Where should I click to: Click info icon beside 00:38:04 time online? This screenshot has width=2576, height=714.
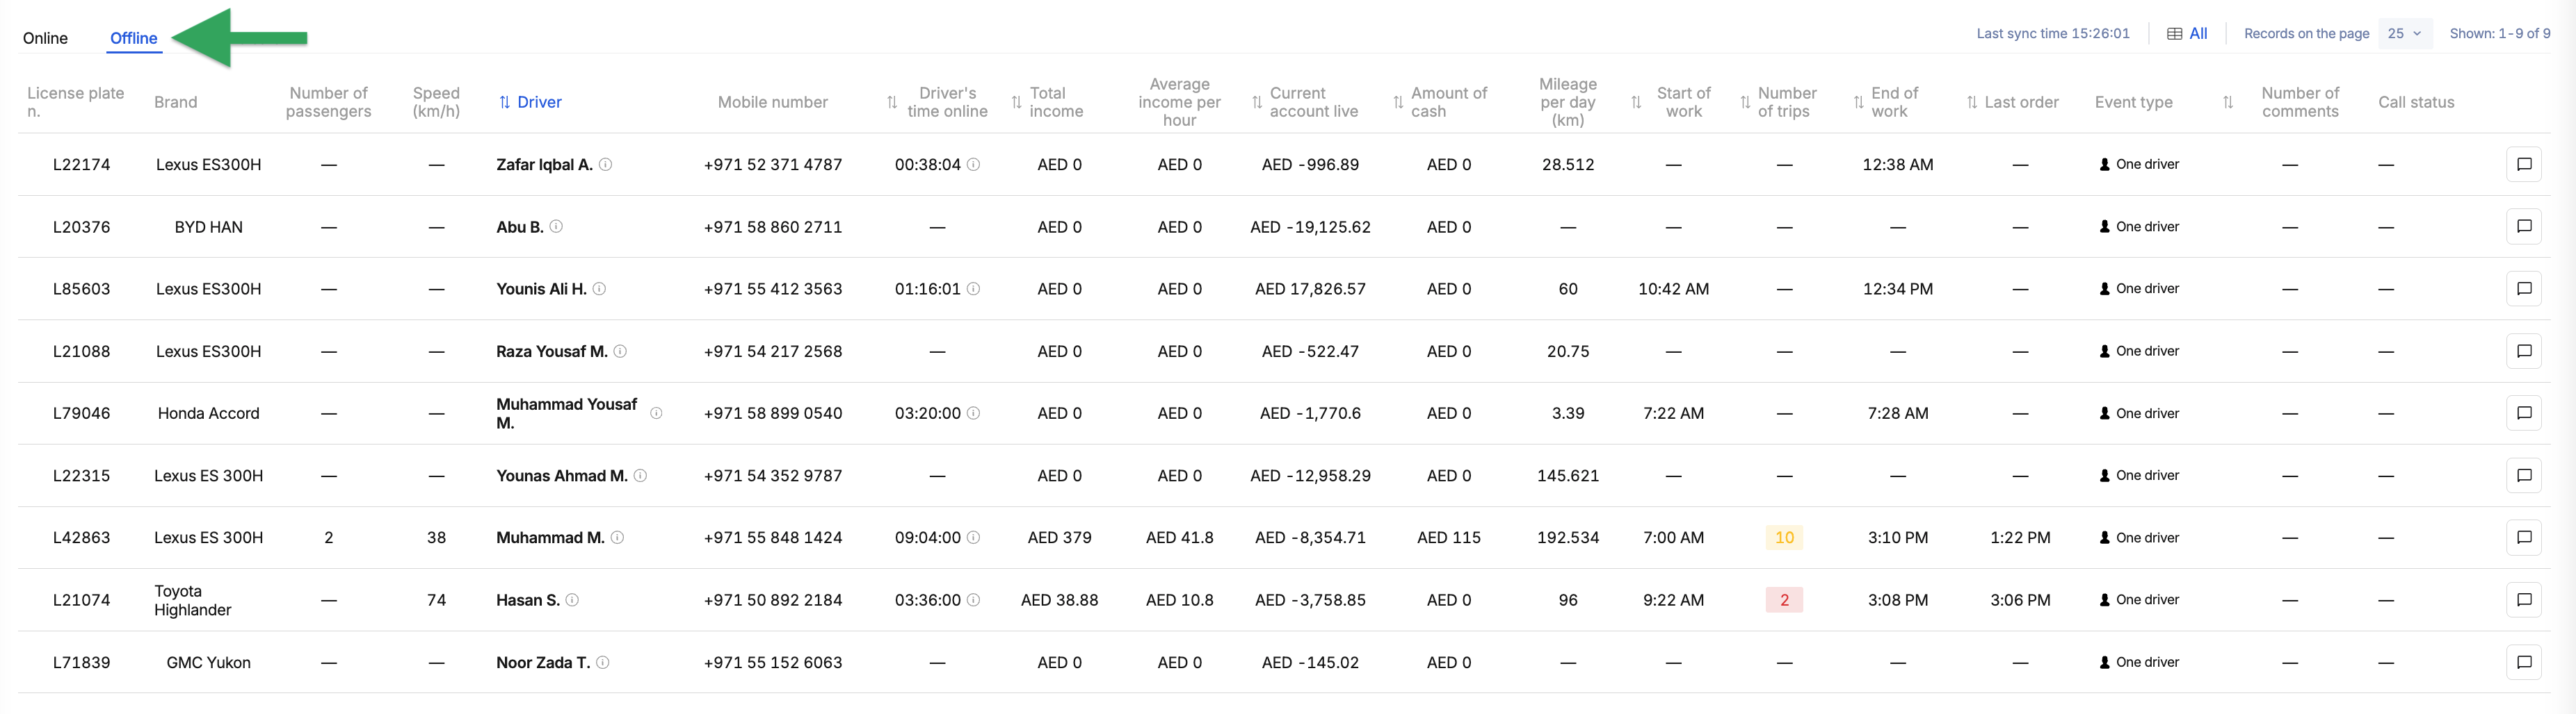click(974, 165)
